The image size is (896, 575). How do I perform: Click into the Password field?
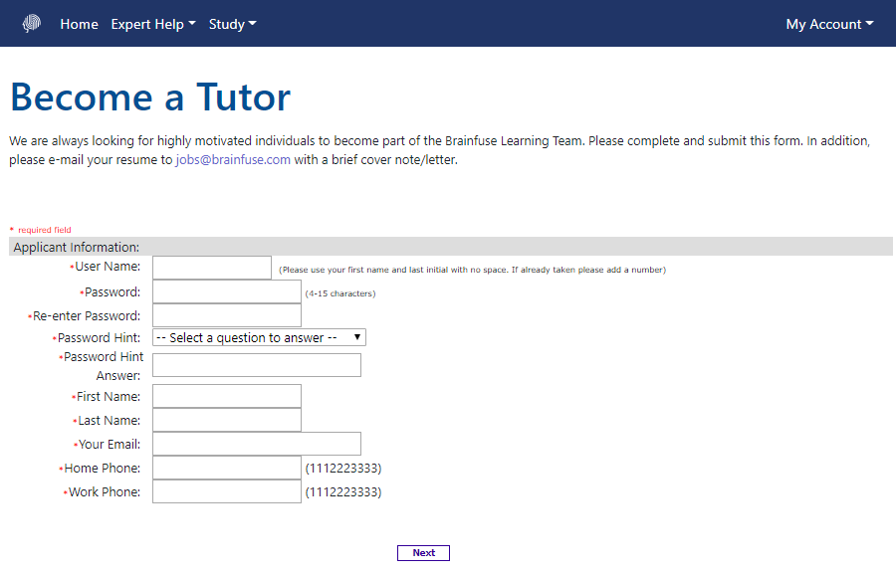pyautogui.click(x=226, y=291)
